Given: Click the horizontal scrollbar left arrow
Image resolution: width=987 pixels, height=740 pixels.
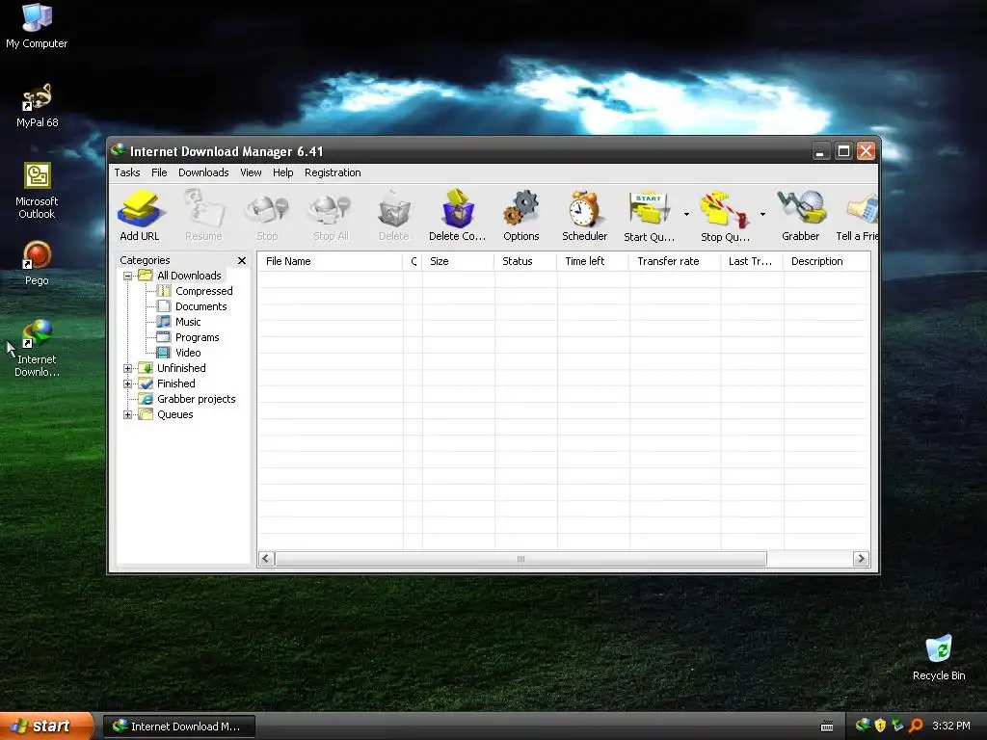Looking at the screenshot, I should (266, 559).
